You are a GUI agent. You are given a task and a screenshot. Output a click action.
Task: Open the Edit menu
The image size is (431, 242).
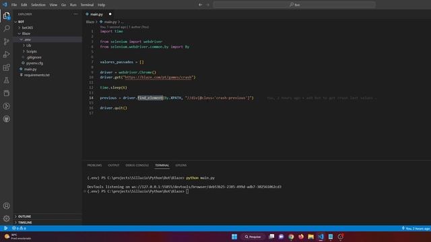(24, 5)
